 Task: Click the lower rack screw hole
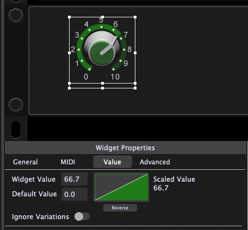coord(16,105)
